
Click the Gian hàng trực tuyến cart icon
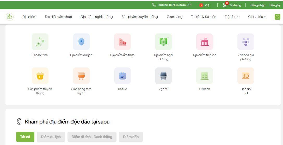81,76
